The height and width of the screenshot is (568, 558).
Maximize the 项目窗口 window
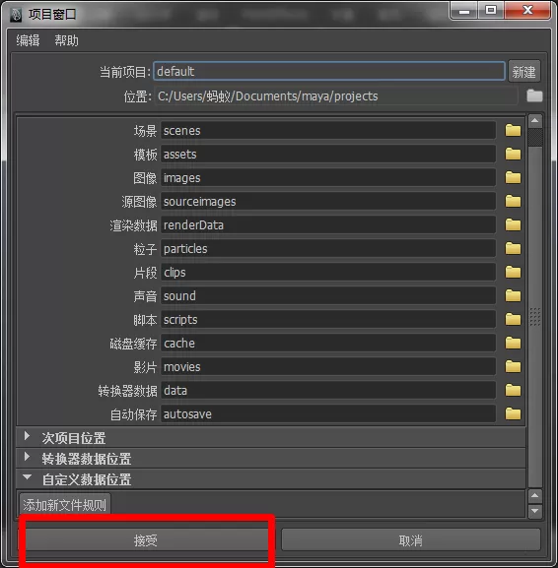click(x=491, y=10)
